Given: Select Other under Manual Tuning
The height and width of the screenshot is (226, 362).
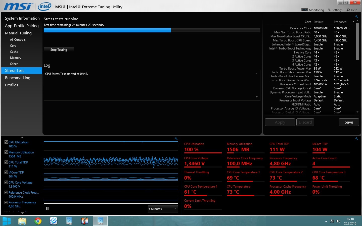Looking at the screenshot, I should (x=14, y=64).
